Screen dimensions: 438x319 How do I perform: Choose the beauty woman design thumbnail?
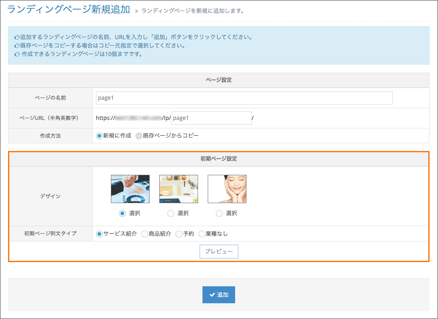pyautogui.click(x=227, y=189)
